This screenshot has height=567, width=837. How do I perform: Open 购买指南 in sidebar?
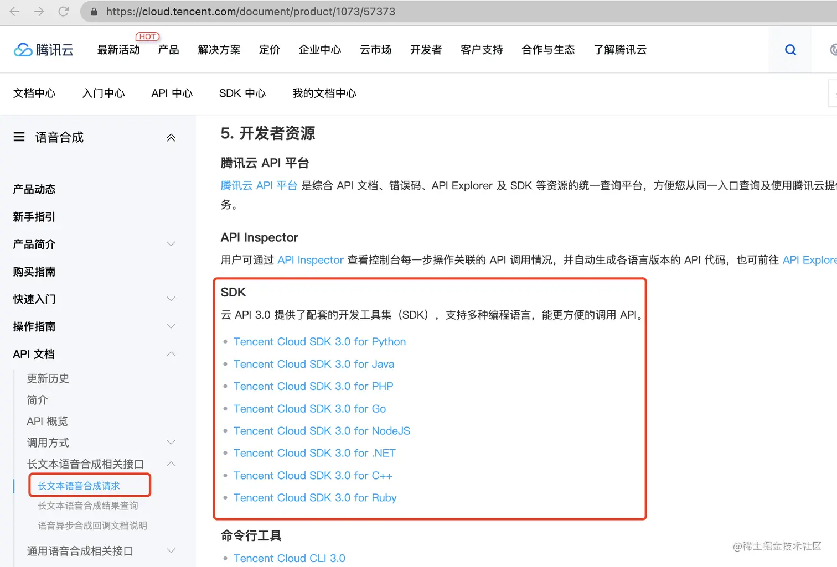coord(34,272)
